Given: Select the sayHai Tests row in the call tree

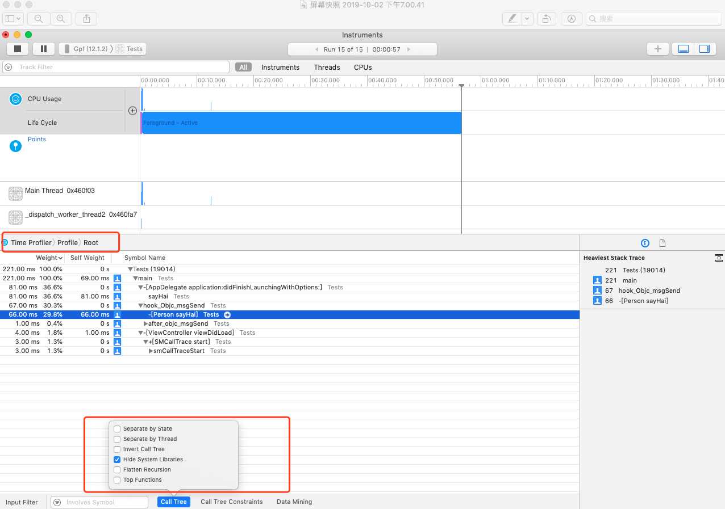Looking at the screenshot, I should coord(290,296).
